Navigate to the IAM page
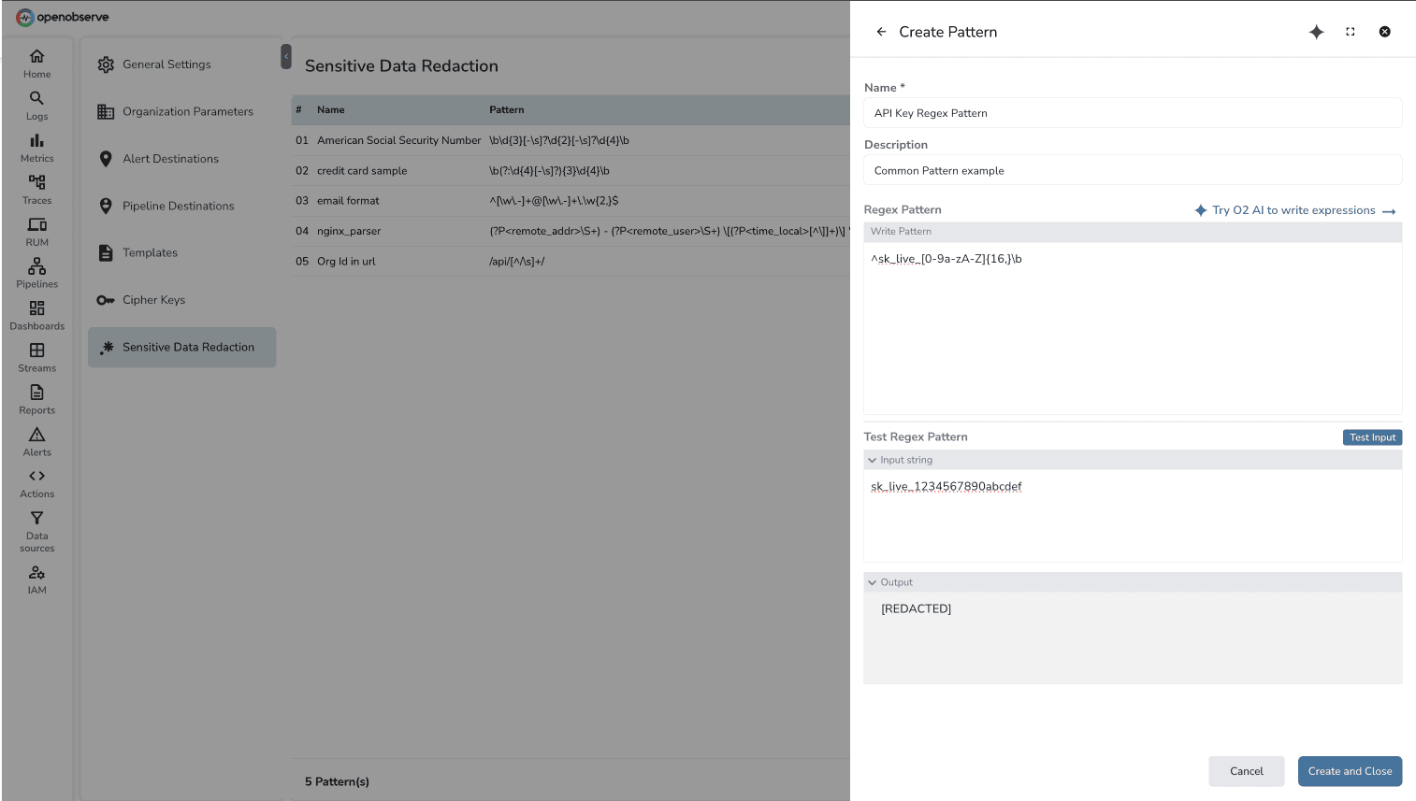The height and width of the screenshot is (801, 1416). click(x=36, y=579)
